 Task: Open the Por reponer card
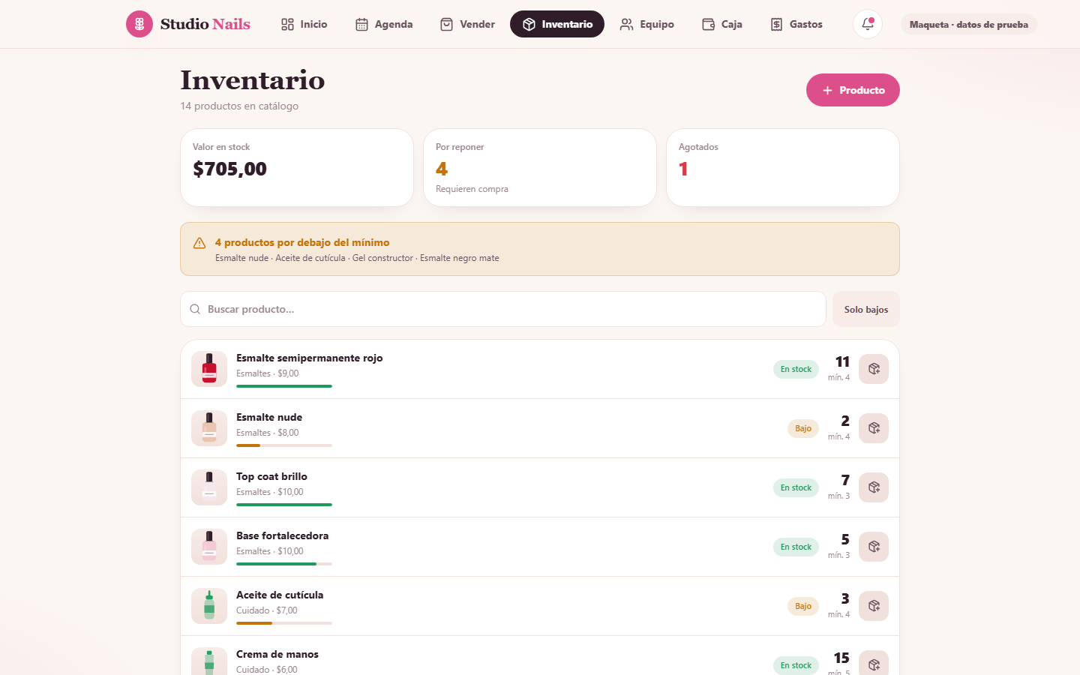pos(540,167)
